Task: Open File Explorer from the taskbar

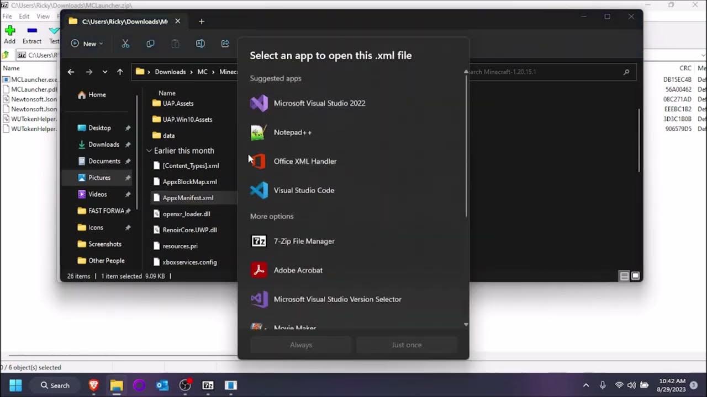Action: coord(117,385)
